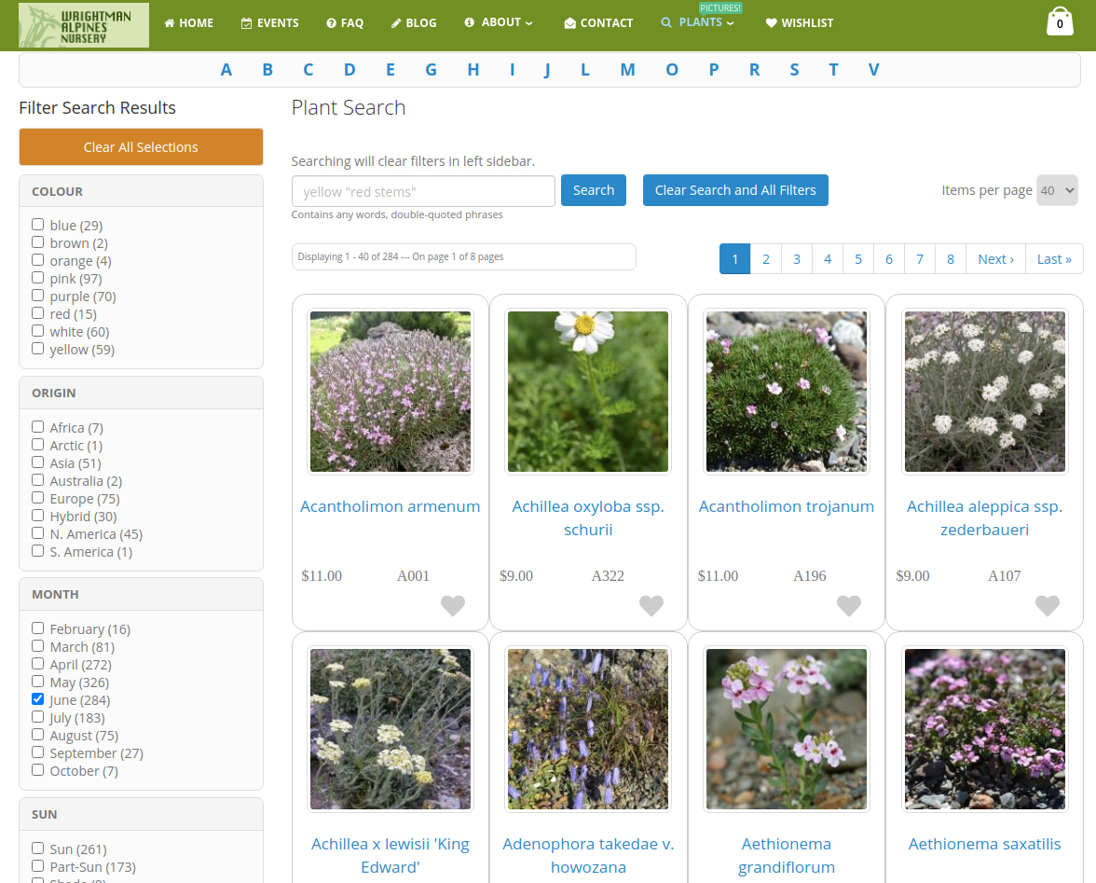Screen dimensions: 1096x883
Task: Click the plant search text field
Action: [x=423, y=191]
